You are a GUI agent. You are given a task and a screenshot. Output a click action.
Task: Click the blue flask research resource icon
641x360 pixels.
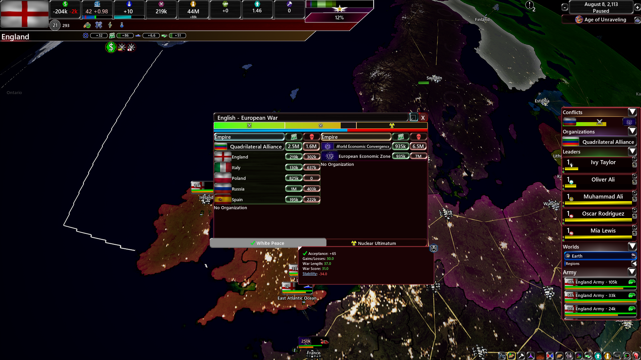click(122, 25)
